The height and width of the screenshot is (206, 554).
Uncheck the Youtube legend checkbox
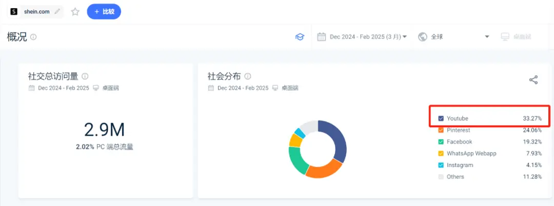click(x=441, y=118)
